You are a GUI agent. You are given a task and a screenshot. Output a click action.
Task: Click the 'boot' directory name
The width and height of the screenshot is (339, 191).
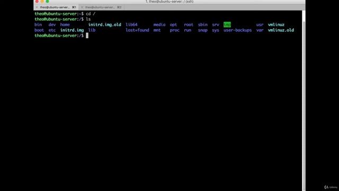pos(39,30)
